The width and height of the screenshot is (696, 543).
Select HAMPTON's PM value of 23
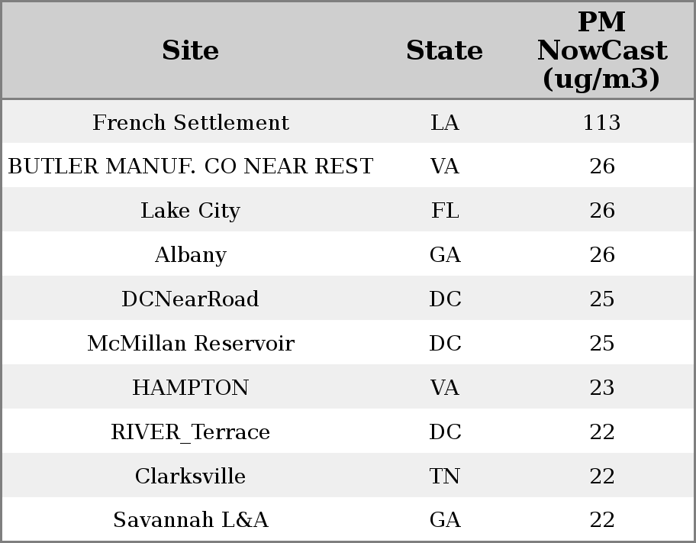pyautogui.click(x=601, y=388)
